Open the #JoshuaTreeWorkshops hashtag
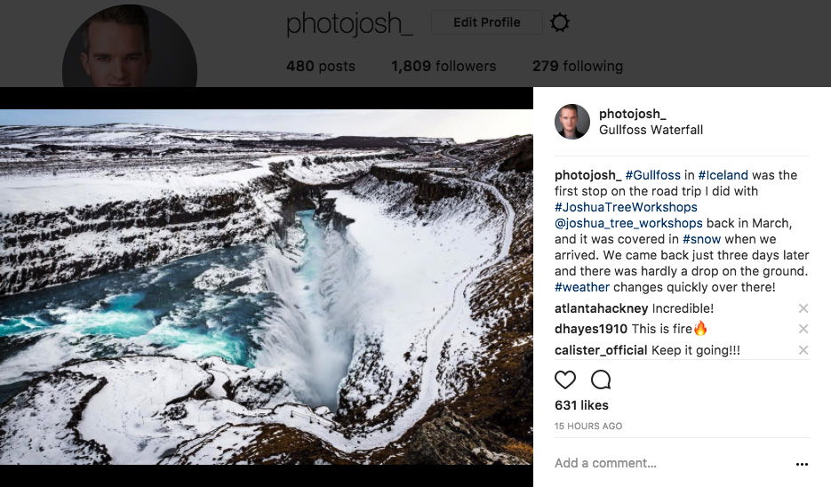This screenshot has height=487, width=831. coord(626,207)
